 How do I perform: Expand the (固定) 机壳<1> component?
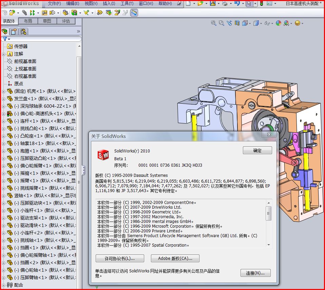pos(3,91)
